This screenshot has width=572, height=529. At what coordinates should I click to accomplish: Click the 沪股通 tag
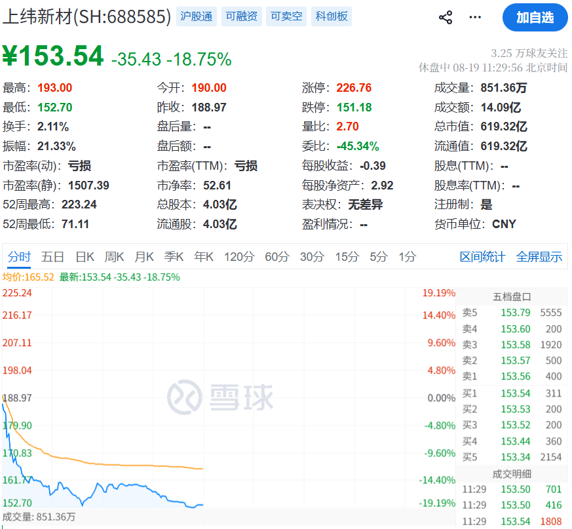[197, 16]
